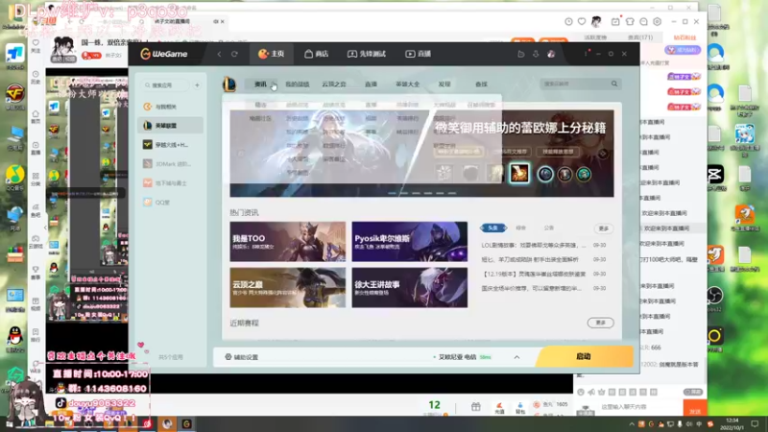Select QQ堂 in the game sidebar
This screenshot has width=768, height=432.
pyautogui.click(x=171, y=202)
